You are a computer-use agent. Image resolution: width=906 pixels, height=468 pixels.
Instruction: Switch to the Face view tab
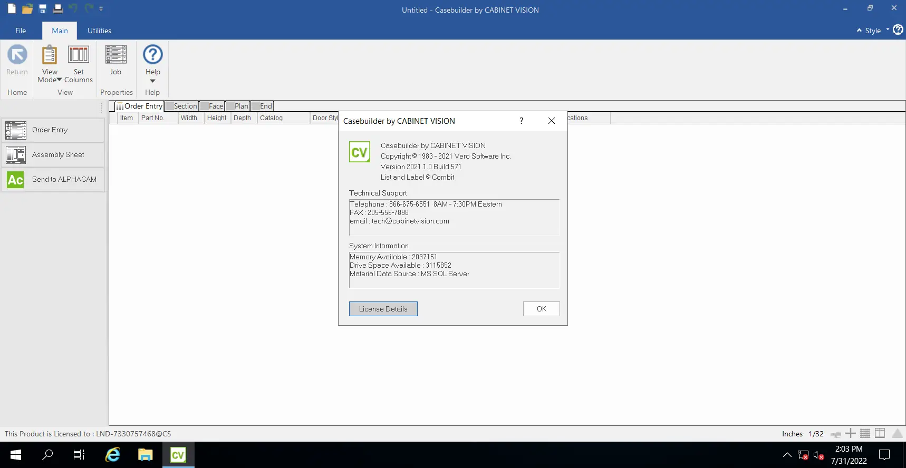[x=212, y=106]
